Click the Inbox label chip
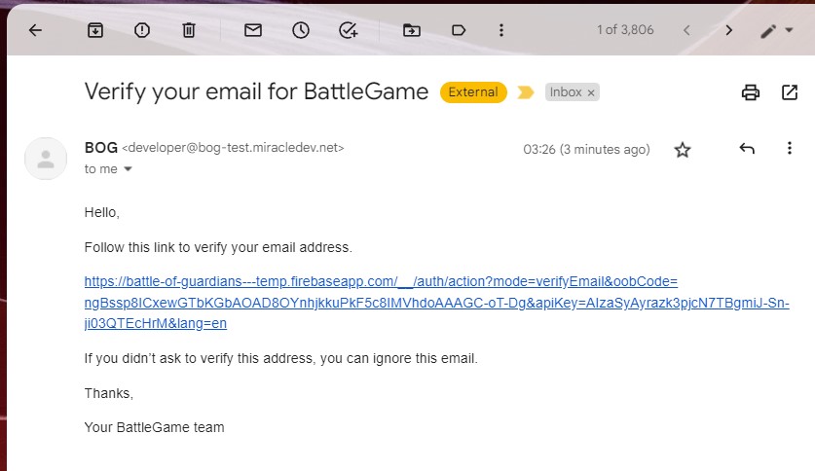The image size is (815, 471). coord(566,92)
